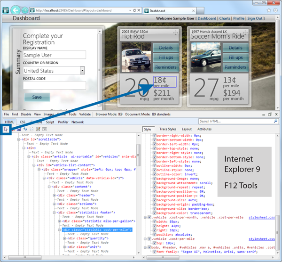Click the move handle on Hot Rod card
This screenshot has width=282, height=262.
pyautogui.click(x=175, y=33)
